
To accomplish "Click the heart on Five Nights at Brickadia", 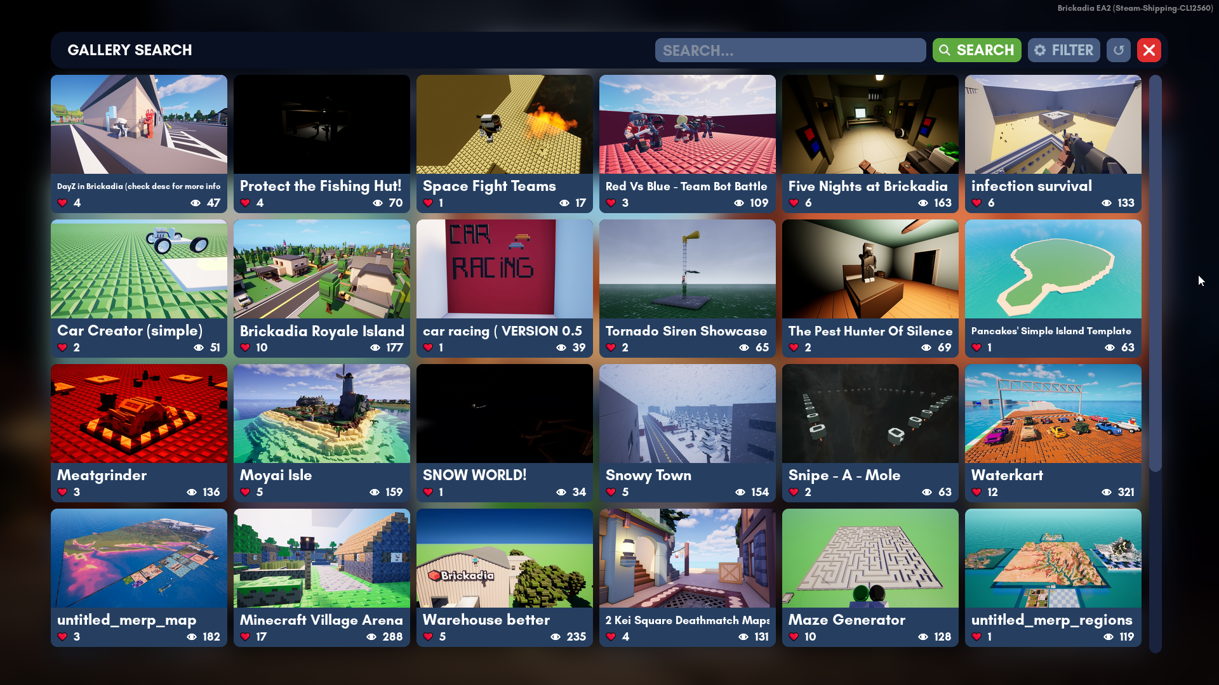I will [x=794, y=203].
